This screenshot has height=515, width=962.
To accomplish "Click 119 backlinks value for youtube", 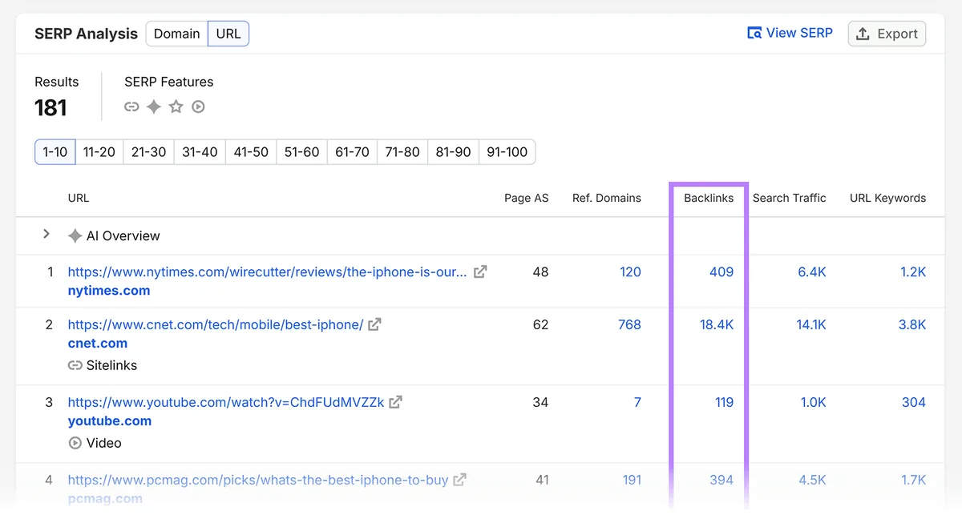I will click(724, 402).
